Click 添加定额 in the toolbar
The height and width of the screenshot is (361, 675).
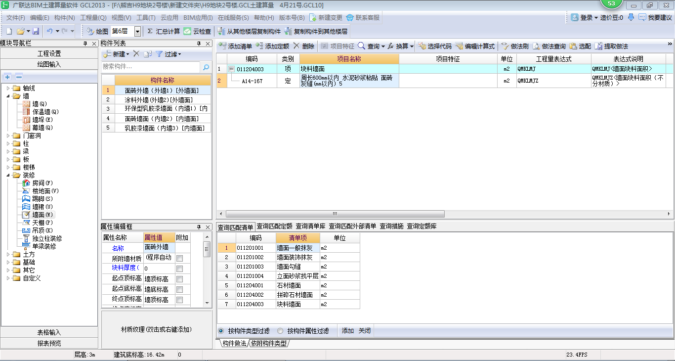pyautogui.click(x=272, y=46)
